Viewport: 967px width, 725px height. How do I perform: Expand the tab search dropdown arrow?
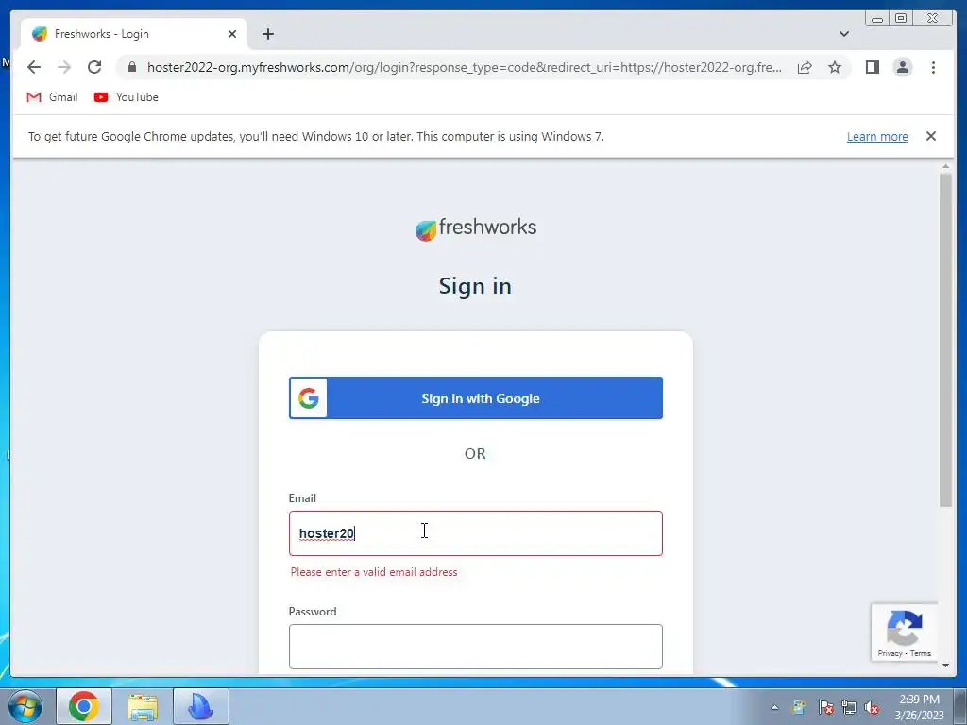click(843, 34)
